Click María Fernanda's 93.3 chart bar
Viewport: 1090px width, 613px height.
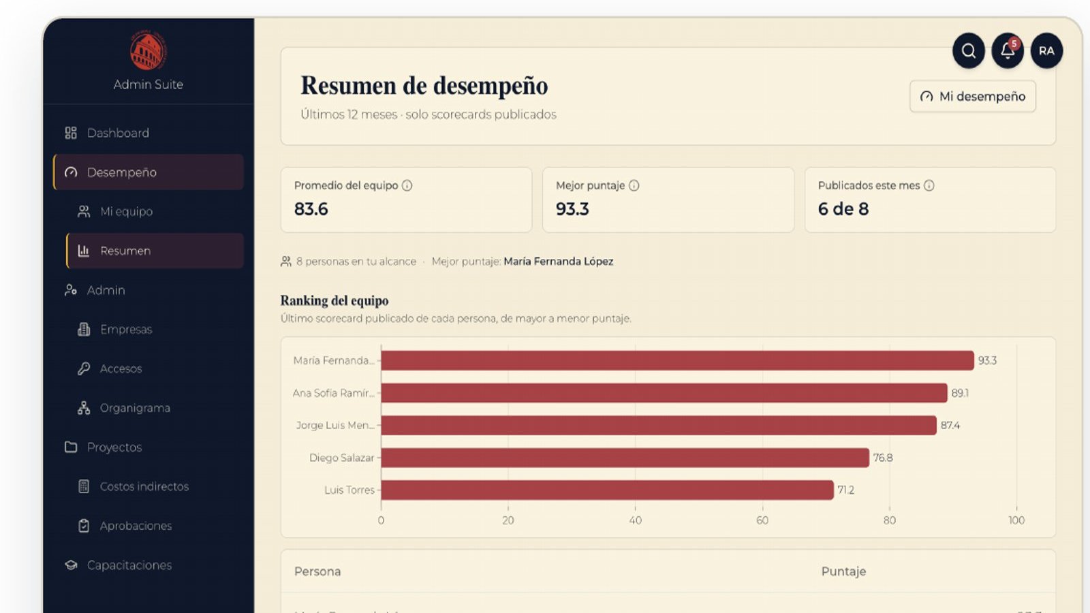[677, 360]
